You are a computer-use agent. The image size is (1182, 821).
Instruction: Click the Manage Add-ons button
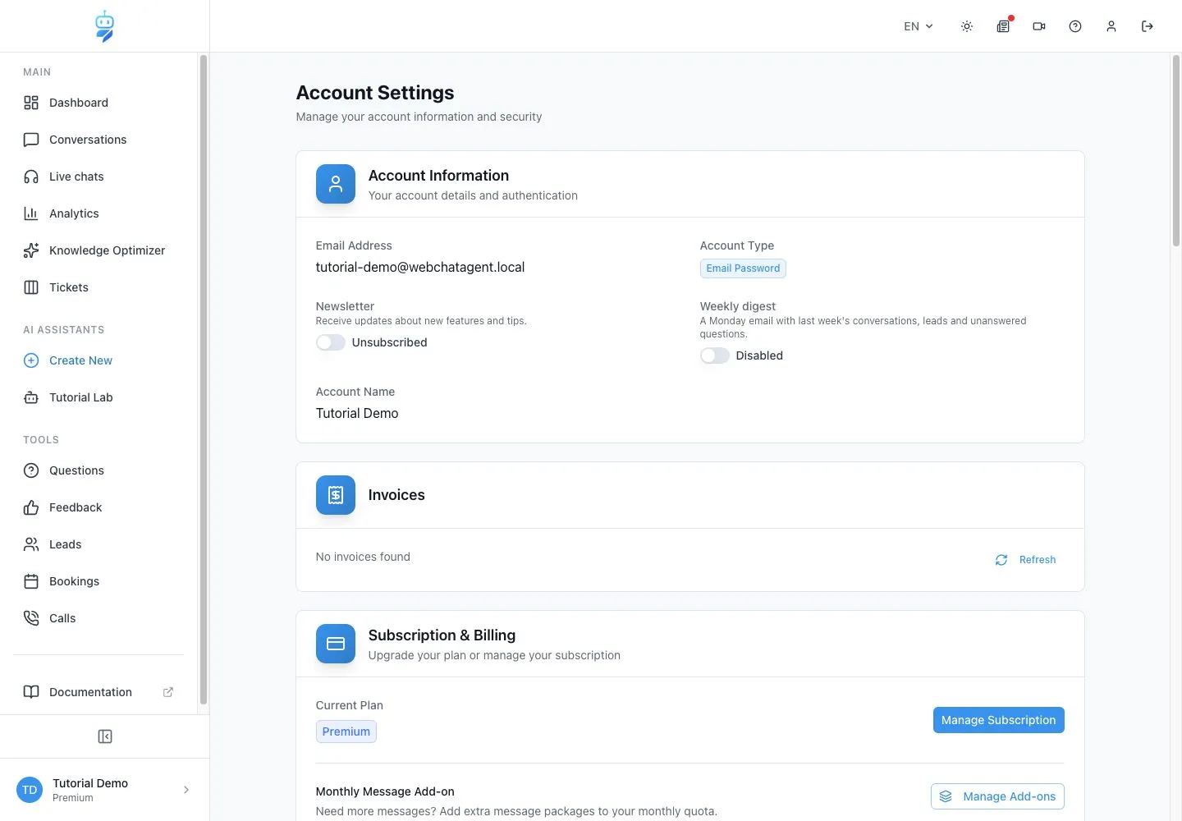coord(998,796)
